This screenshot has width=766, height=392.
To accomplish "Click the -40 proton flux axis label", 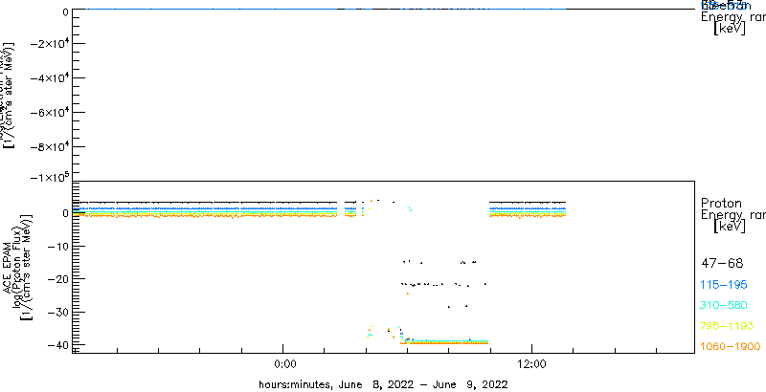I will point(57,344).
